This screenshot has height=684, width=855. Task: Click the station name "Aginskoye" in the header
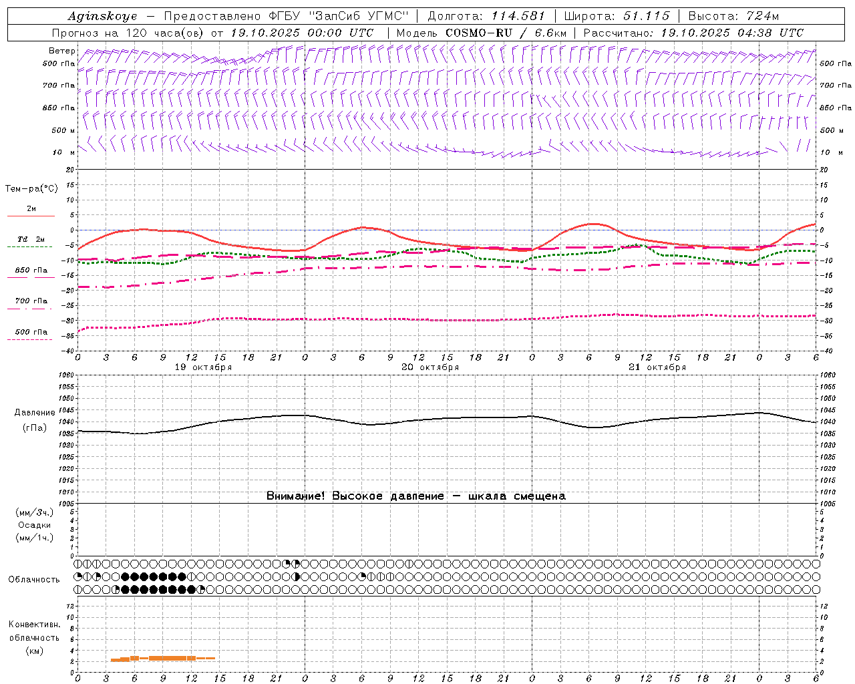[x=102, y=16]
